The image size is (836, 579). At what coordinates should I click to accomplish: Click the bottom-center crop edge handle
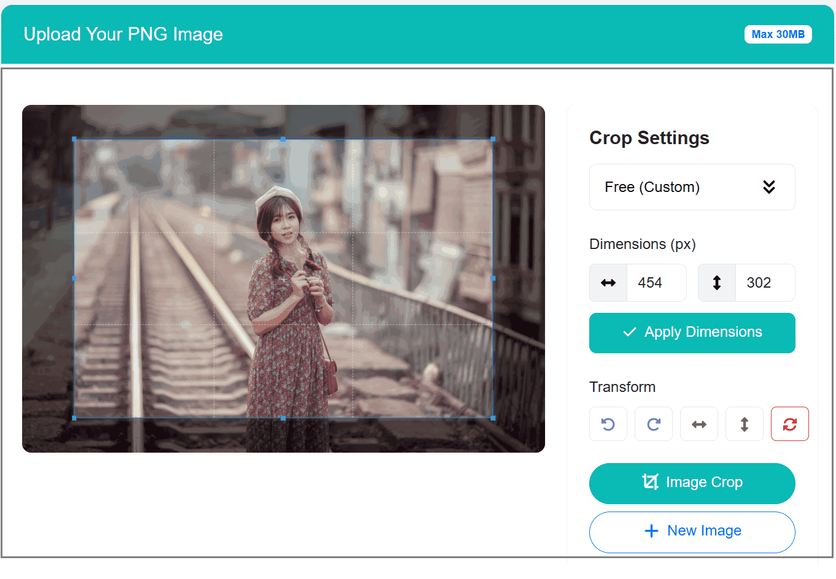283,418
